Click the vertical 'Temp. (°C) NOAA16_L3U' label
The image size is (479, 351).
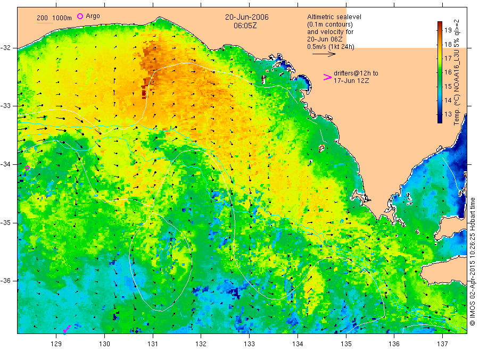(457, 72)
